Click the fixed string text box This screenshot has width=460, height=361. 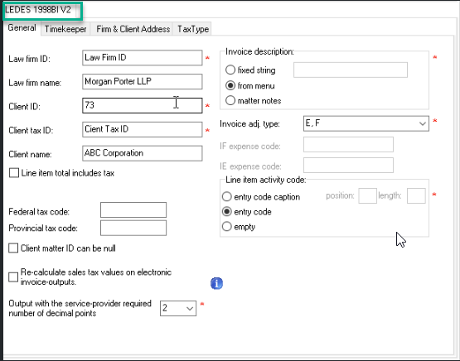click(351, 70)
